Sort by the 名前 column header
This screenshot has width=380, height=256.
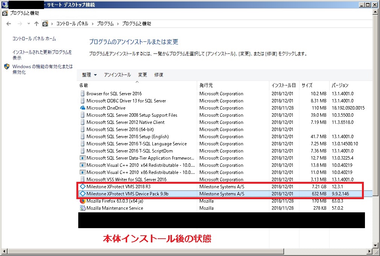point(137,85)
